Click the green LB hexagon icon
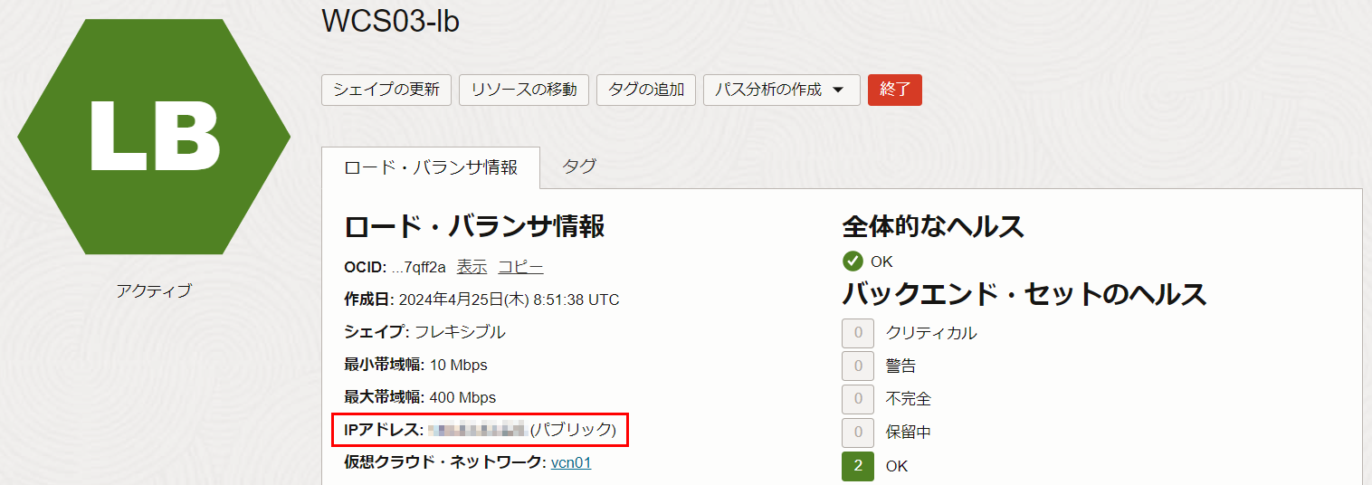The height and width of the screenshot is (485, 1372). point(154,137)
